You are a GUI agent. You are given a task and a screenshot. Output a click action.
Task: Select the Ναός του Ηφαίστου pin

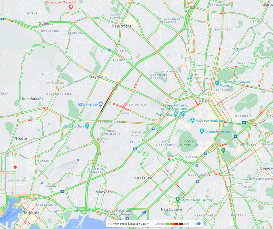coord(192,120)
